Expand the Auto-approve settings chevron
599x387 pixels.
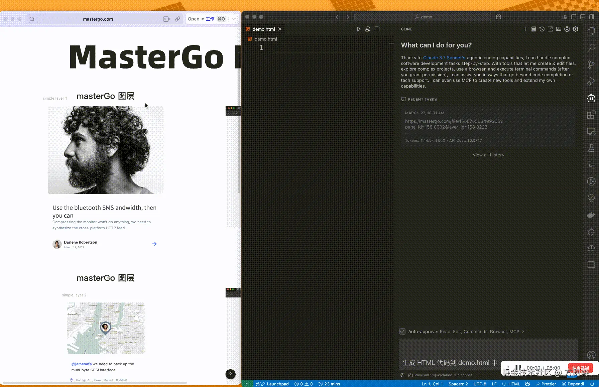pos(523,332)
